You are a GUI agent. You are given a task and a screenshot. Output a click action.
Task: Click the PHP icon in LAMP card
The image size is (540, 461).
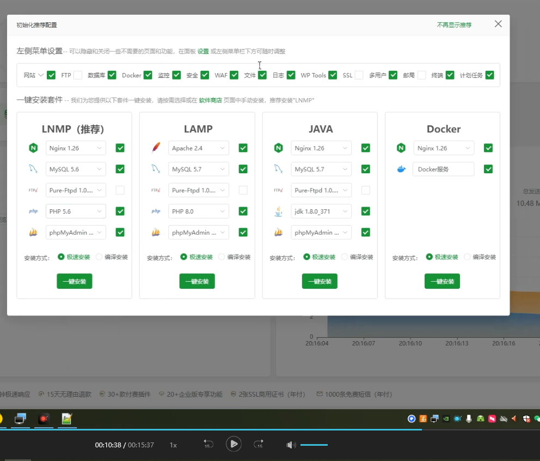click(x=156, y=211)
